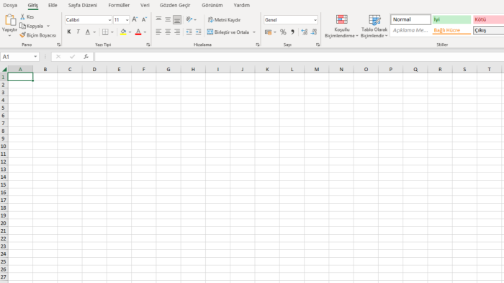Apply percent style icon
Screen dimensions: 504x283
[x=283, y=32]
